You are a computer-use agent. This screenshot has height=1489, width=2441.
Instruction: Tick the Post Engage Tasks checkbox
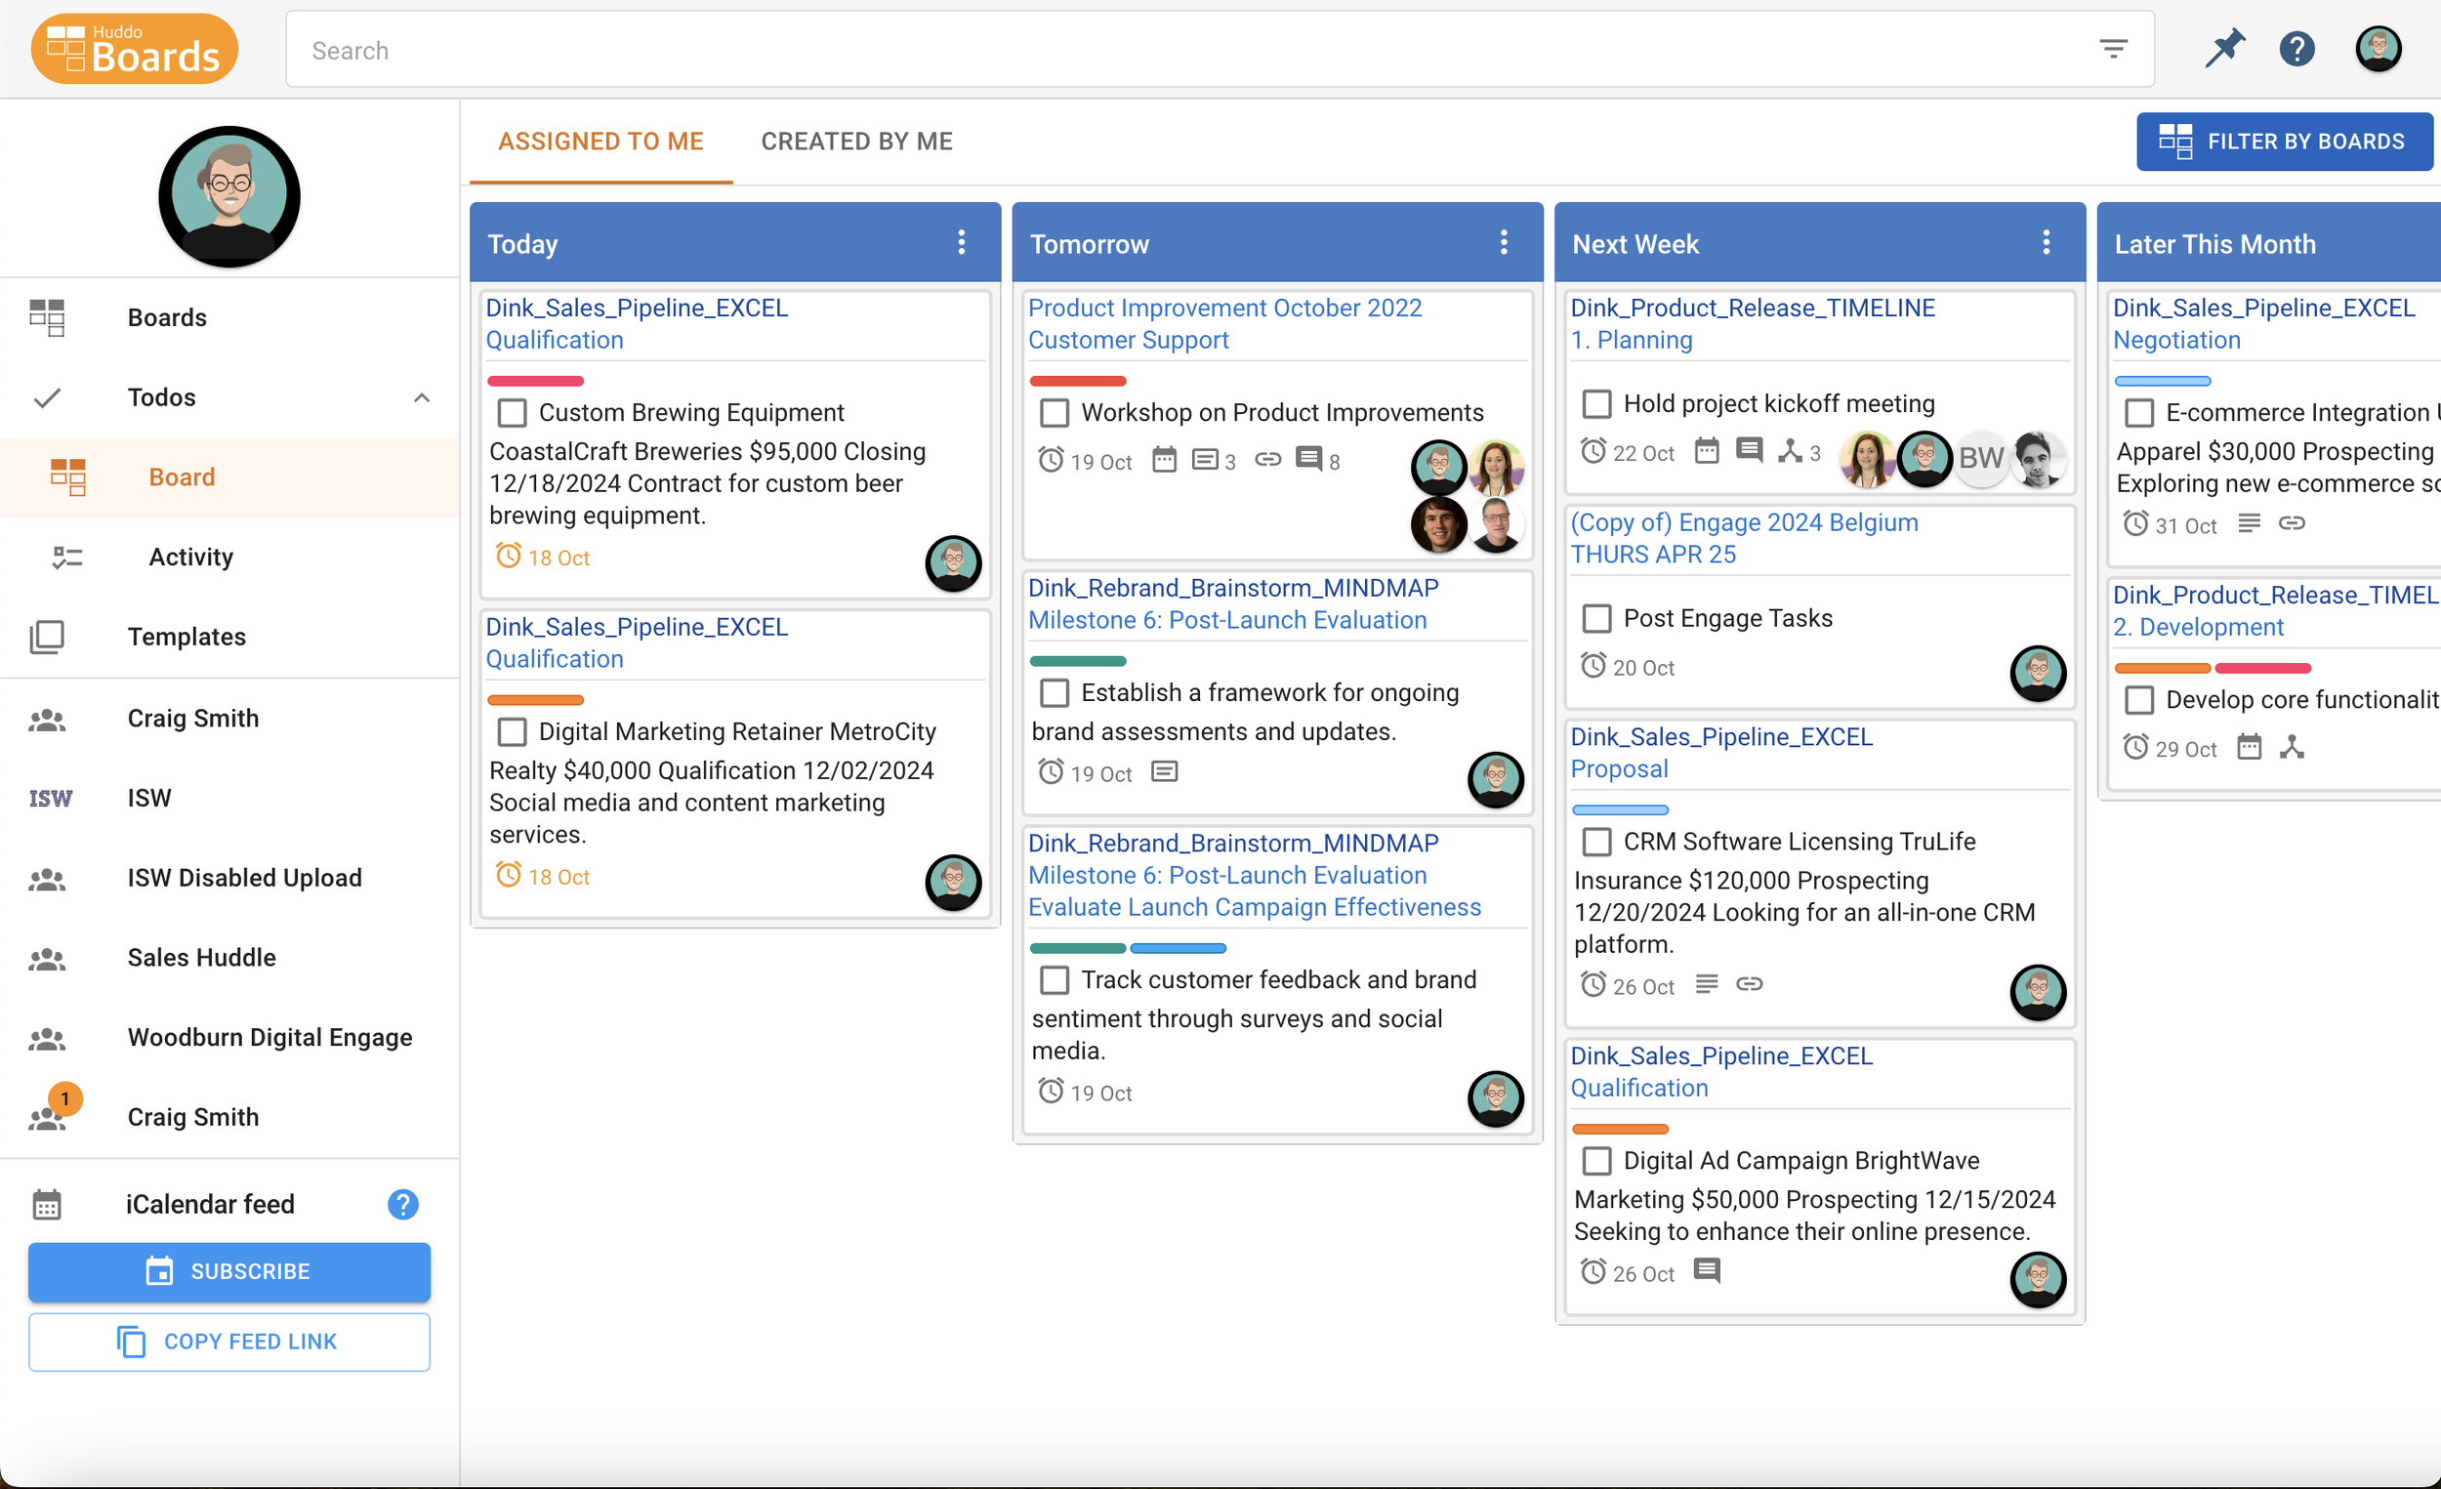[x=1596, y=618]
